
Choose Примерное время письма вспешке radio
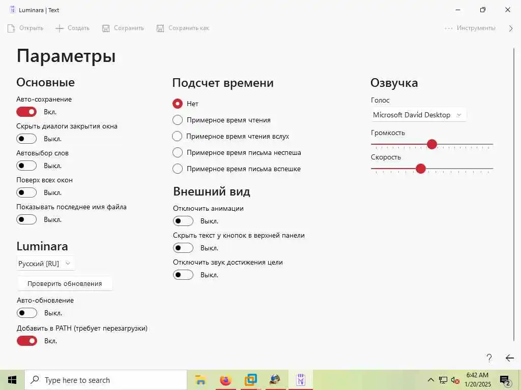click(178, 169)
